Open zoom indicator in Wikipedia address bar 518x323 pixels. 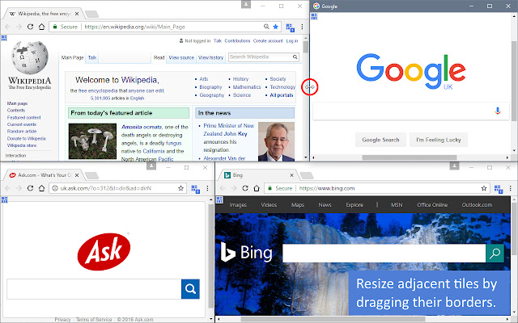(x=266, y=27)
